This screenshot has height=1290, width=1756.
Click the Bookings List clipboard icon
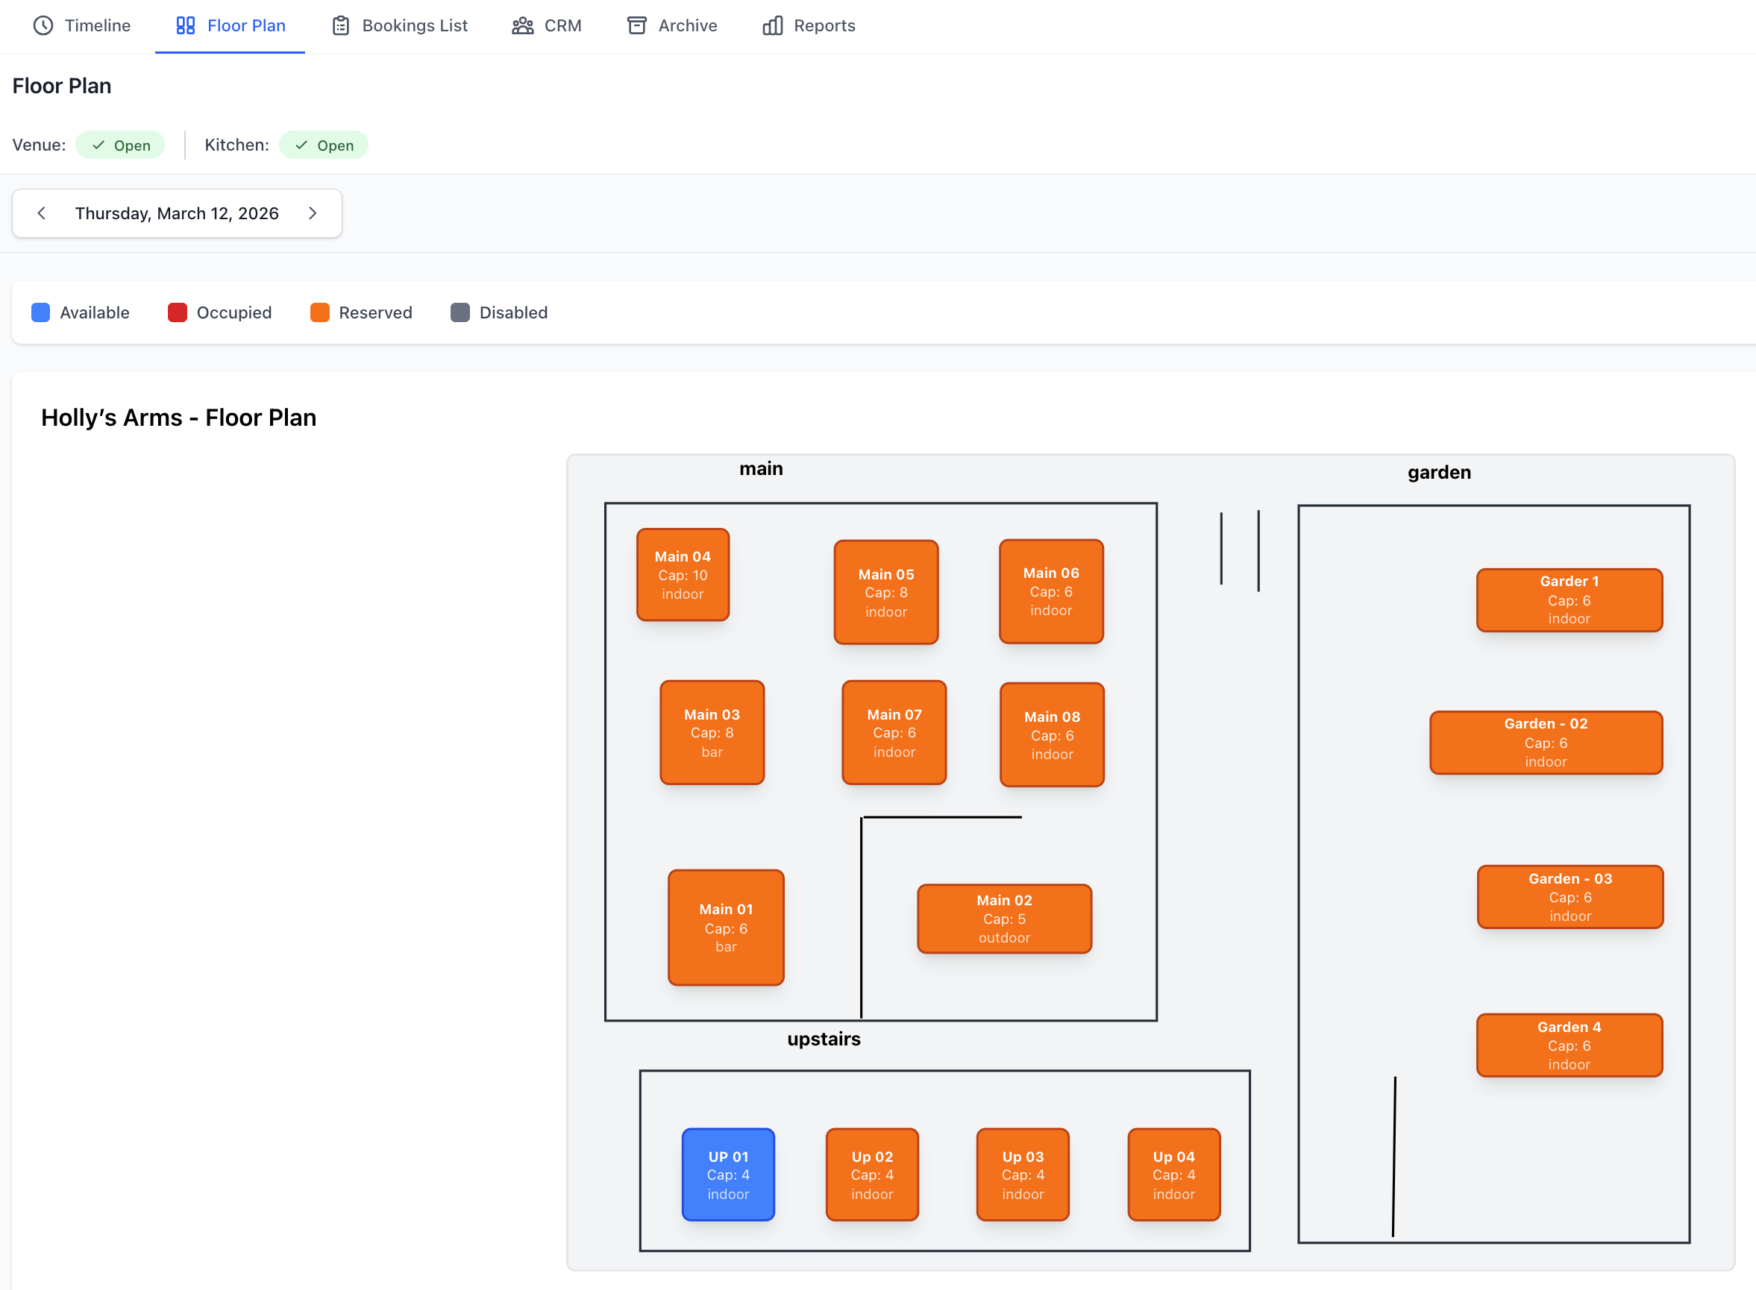tap(341, 26)
